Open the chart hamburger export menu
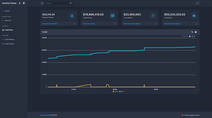The image size is (212, 118). click(x=194, y=36)
